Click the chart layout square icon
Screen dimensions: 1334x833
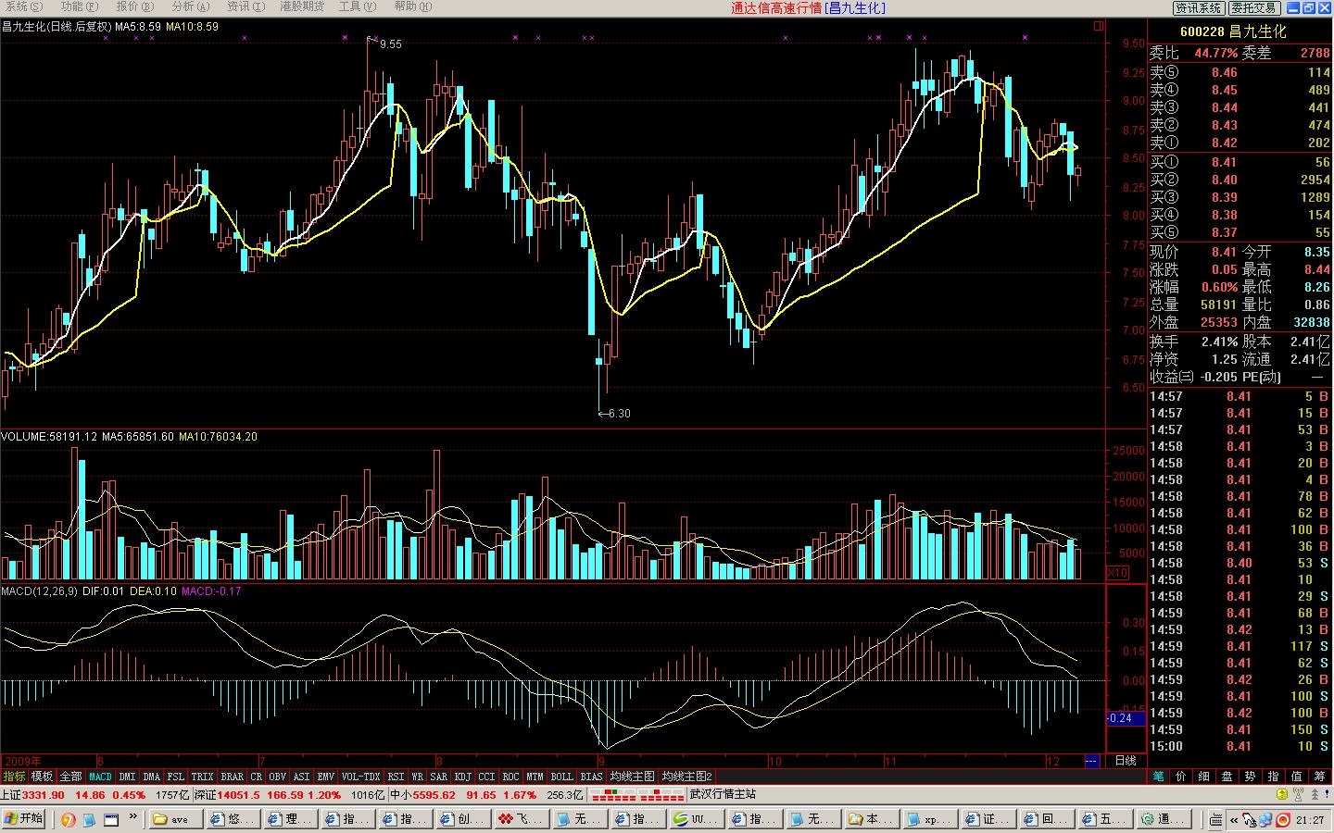[x=1099, y=26]
